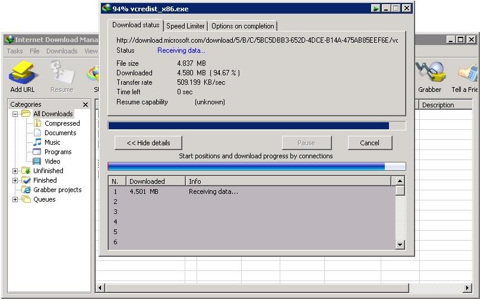Viewport: 481px width, 300px height.
Task: Click the IDM logo in main window title
Action: tap(9, 40)
